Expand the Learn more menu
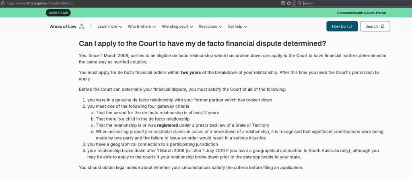 109,27
